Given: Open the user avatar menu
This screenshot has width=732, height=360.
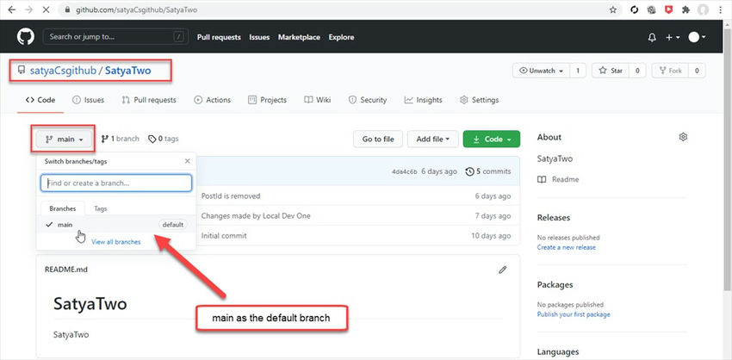Looking at the screenshot, I should pos(697,37).
